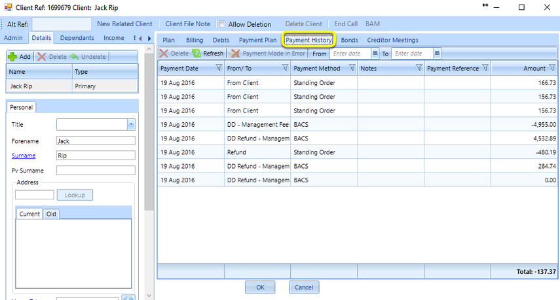Open the Payment Plan tab
Screen dimensions: 560x300
257,41
